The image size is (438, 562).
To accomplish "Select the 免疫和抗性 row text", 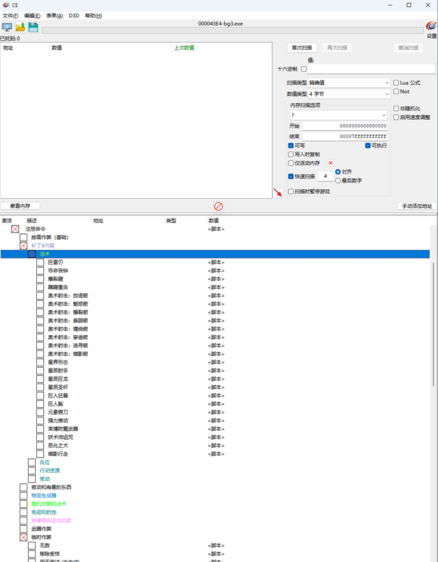I will (44, 512).
